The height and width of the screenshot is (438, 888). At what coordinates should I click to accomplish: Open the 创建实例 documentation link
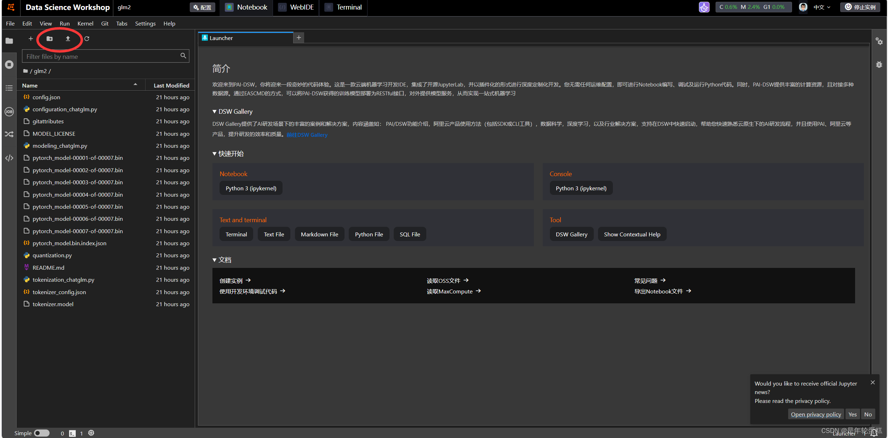(235, 281)
